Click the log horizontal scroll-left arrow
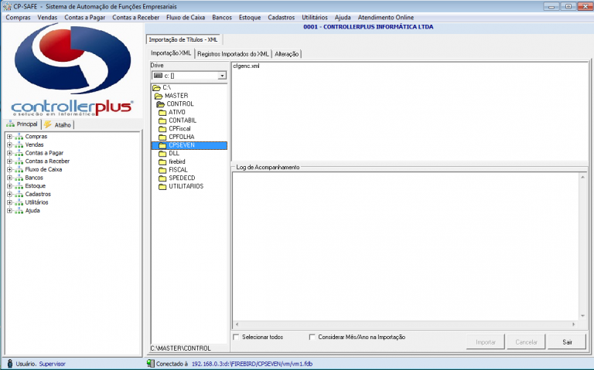 (237, 324)
